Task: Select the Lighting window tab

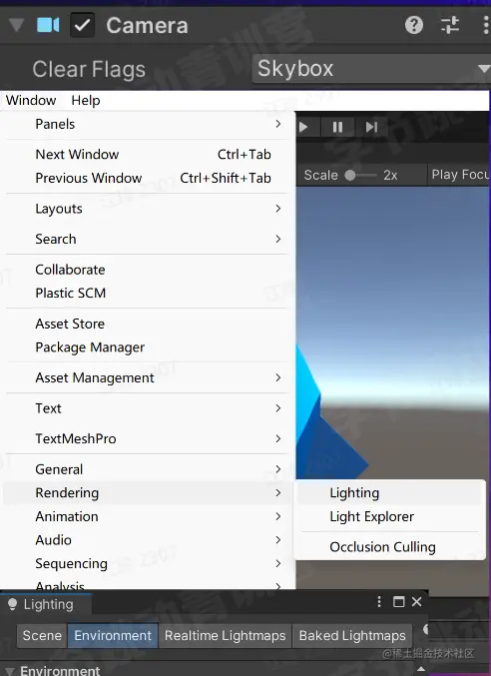Action: click(46, 604)
